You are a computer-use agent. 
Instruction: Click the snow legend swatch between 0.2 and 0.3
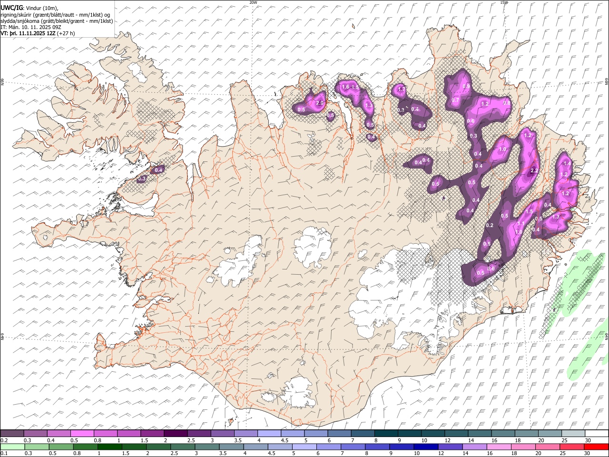pos(12,433)
